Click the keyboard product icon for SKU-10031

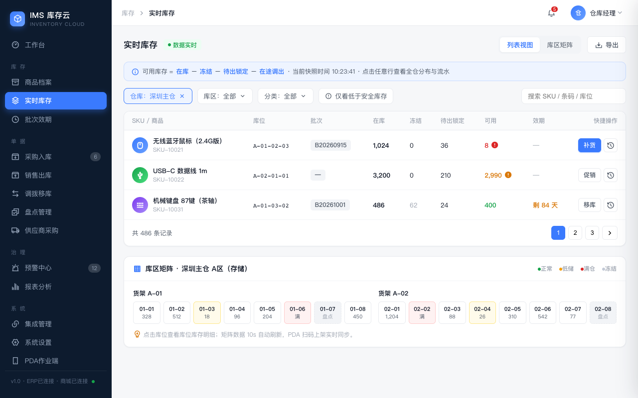(x=140, y=205)
